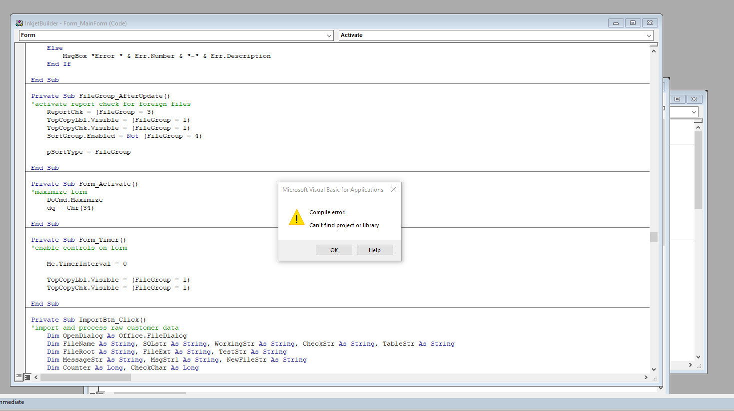Click the vertical scrollbar track of the code window
Viewport: 734px width, 411px height.
click(654, 300)
